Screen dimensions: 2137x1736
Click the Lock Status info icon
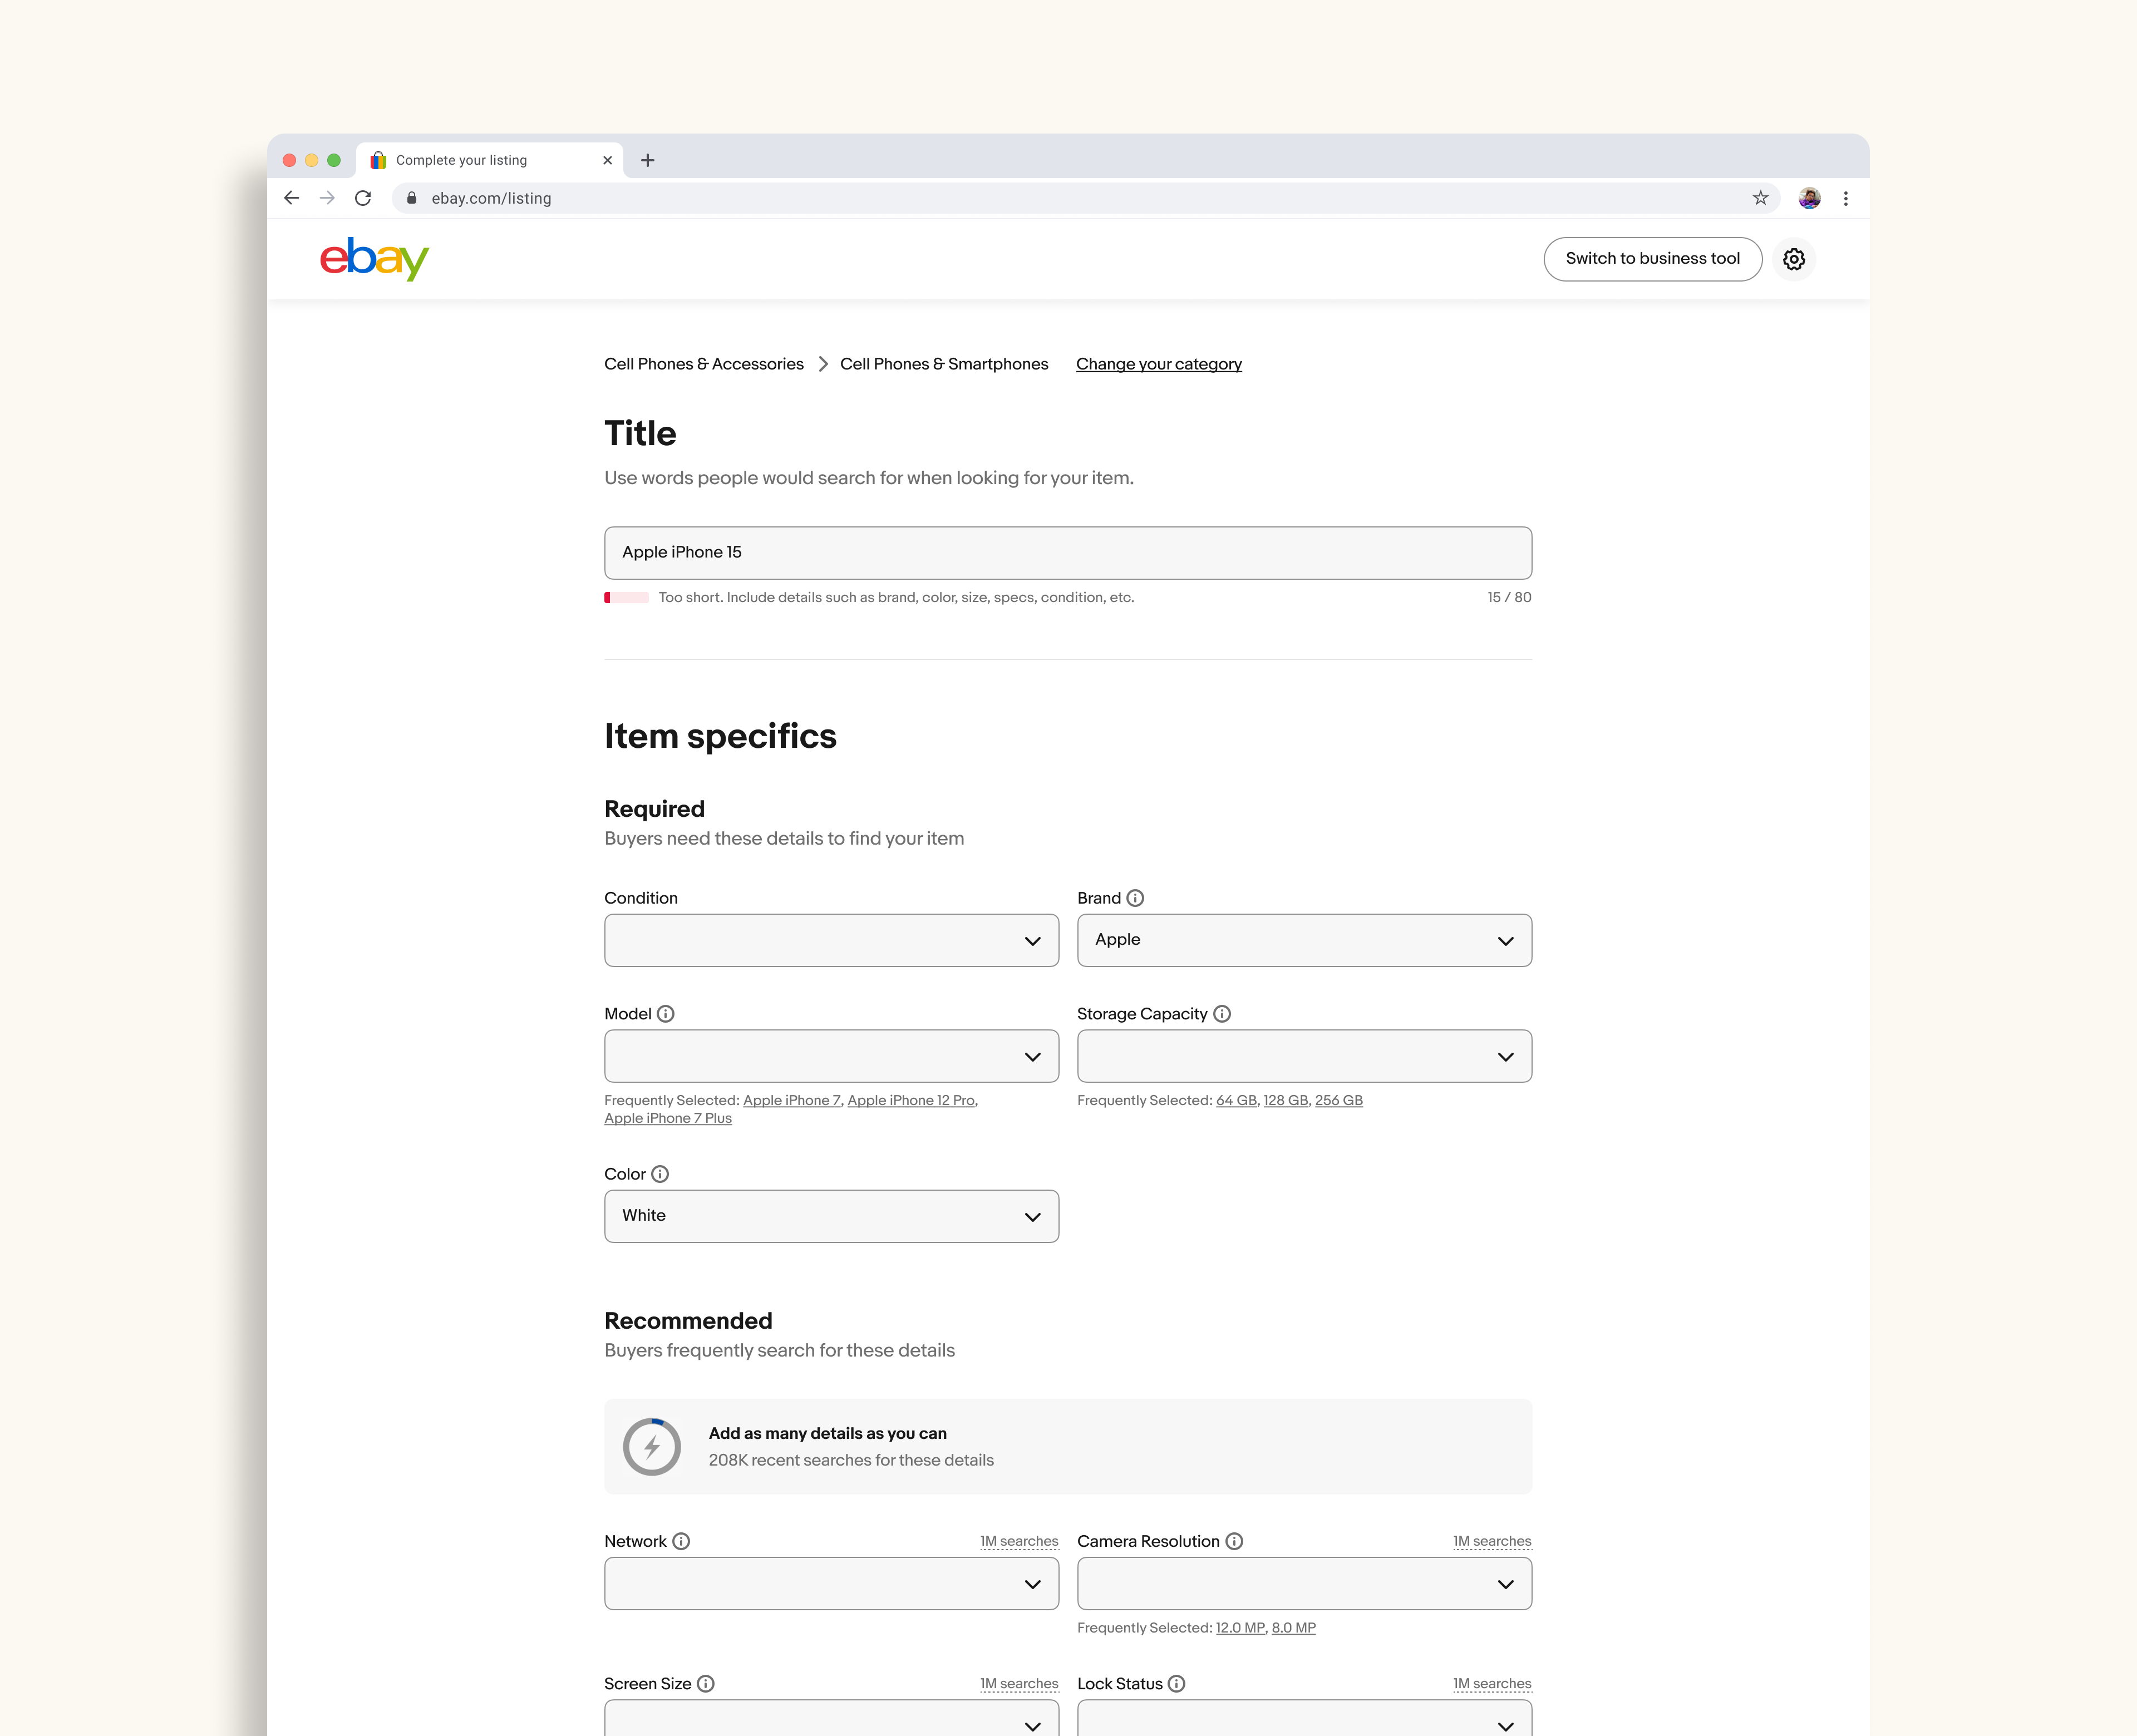(1177, 1684)
